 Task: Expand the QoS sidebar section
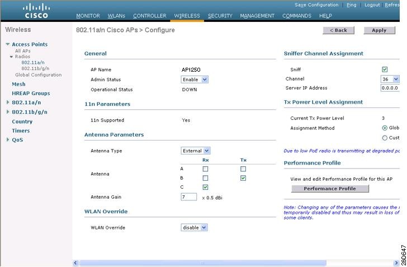[x=8, y=139]
